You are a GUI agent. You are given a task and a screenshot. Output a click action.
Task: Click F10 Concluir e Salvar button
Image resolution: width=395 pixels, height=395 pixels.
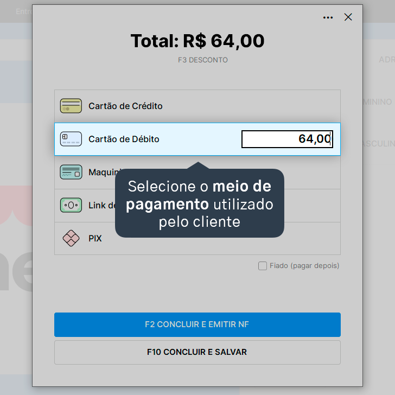pyautogui.click(x=197, y=352)
